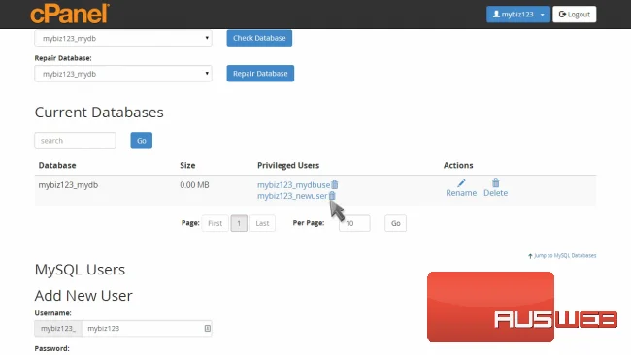The width and height of the screenshot is (631, 355).
Task: Click Go next to the search field
Action: coord(142,141)
